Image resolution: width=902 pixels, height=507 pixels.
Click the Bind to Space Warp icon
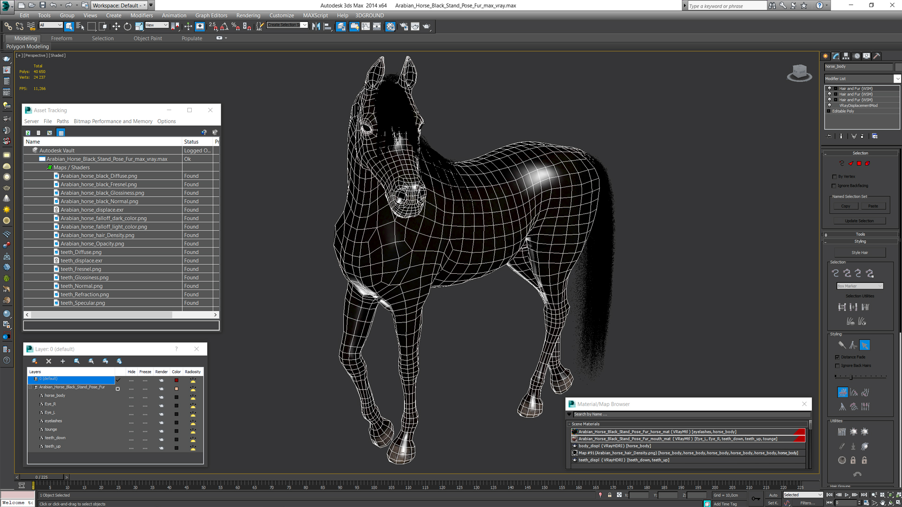click(x=31, y=26)
